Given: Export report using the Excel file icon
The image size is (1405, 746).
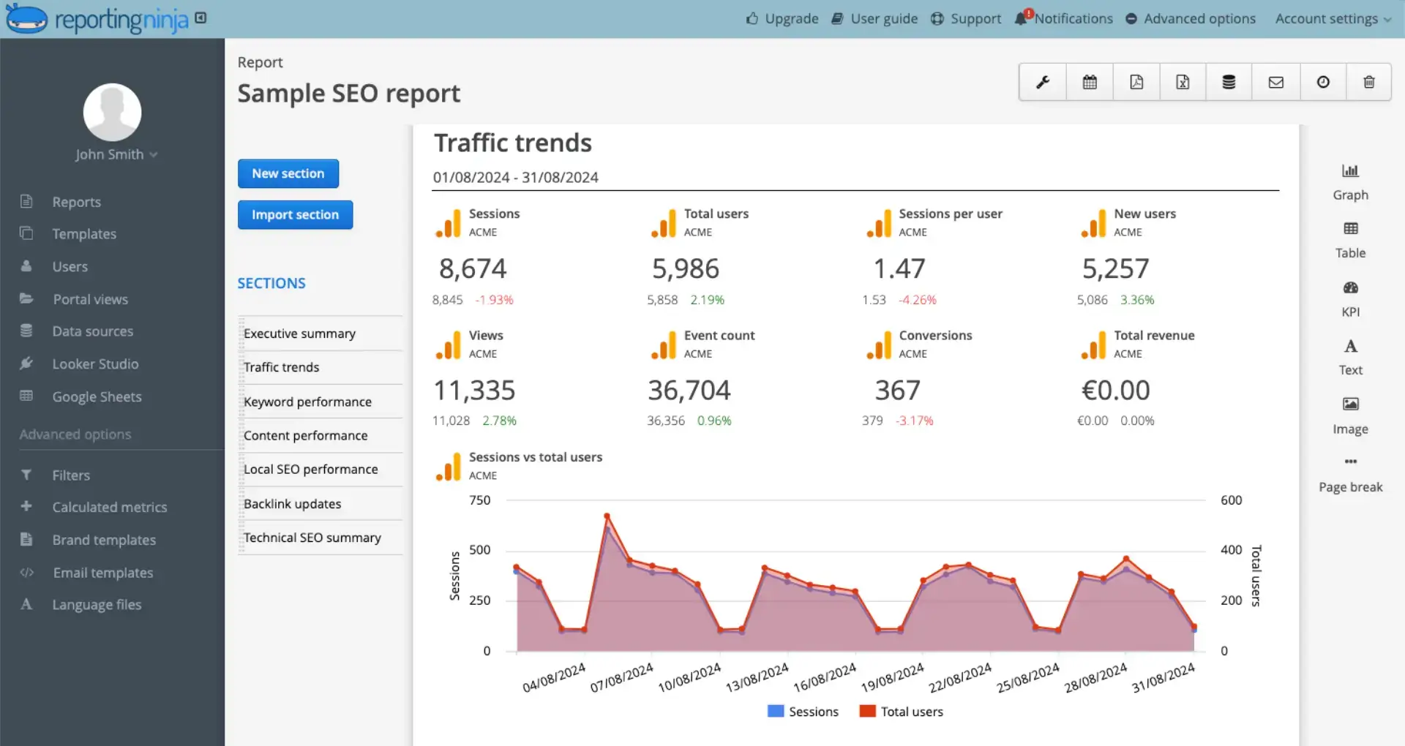Looking at the screenshot, I should [x=1183, y=82].
